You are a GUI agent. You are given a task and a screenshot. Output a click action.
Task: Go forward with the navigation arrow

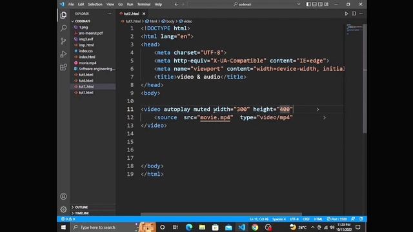[x=183, y=5]
